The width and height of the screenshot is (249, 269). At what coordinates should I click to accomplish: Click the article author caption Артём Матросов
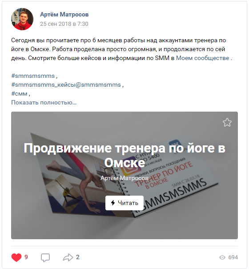point(124,178)
